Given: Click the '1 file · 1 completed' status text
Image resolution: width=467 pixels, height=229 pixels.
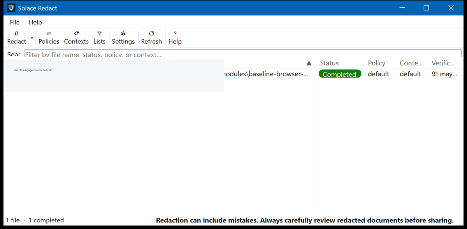Looking at the screenshot, I should [x=35, y=220].
